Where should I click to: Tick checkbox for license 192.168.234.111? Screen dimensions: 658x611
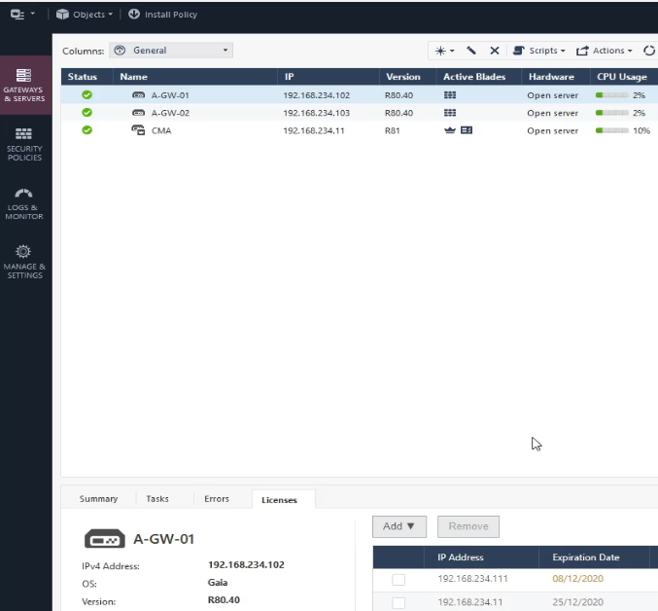(x=398, y=580)
